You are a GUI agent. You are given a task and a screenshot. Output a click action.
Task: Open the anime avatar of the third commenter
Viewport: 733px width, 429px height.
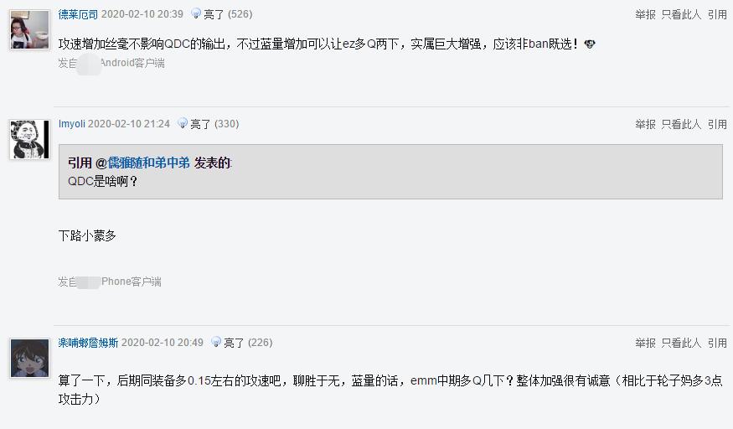(29, 358)
